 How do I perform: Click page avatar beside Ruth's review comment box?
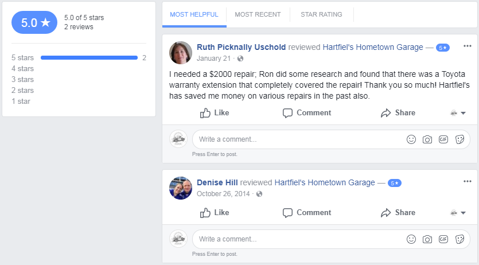pyautogui.click(x=178, y=139)
